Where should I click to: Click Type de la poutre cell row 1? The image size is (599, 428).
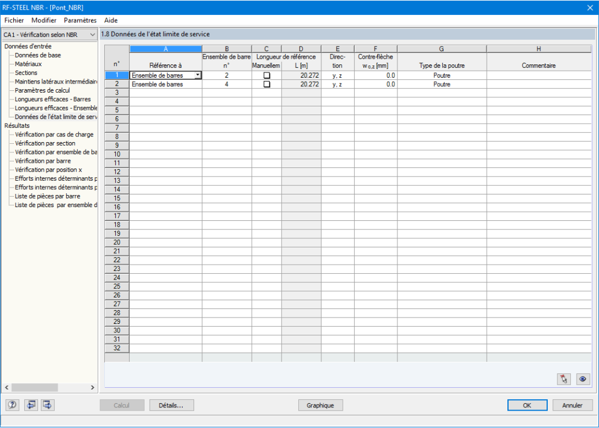click(442, 75)
